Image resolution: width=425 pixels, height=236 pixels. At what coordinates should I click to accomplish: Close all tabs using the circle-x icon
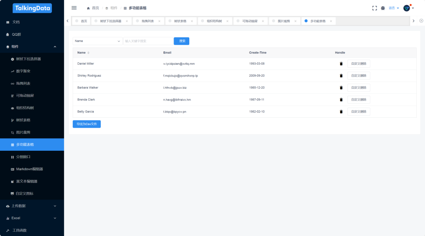[421, 21]
